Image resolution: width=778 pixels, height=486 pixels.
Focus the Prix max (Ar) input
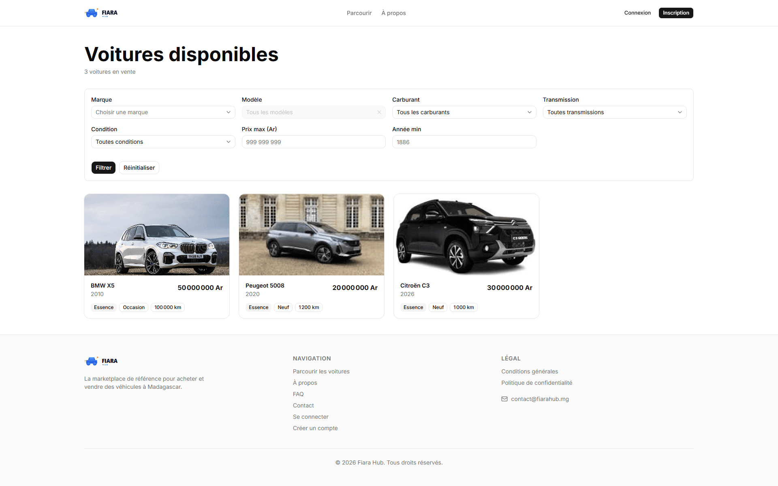point(313,142)
